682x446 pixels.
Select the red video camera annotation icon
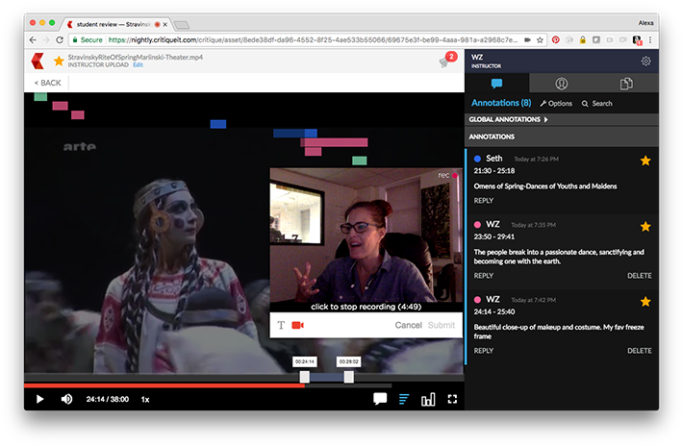(x=297, y=325)
